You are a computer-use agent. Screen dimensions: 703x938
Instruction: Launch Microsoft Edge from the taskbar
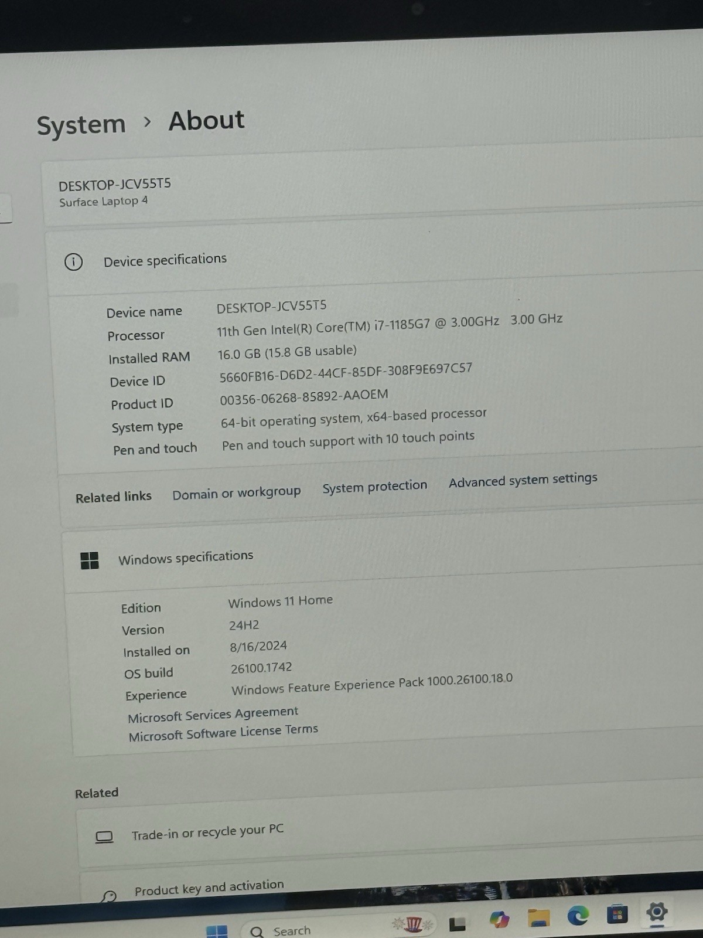[578, 916]
